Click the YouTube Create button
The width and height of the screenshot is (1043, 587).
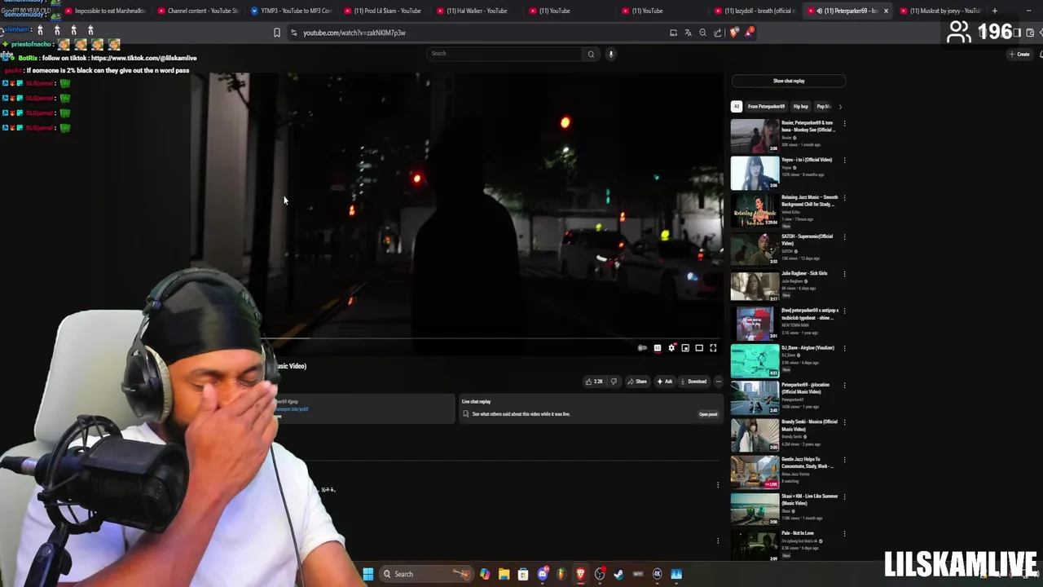click(x=1019, y=54)
